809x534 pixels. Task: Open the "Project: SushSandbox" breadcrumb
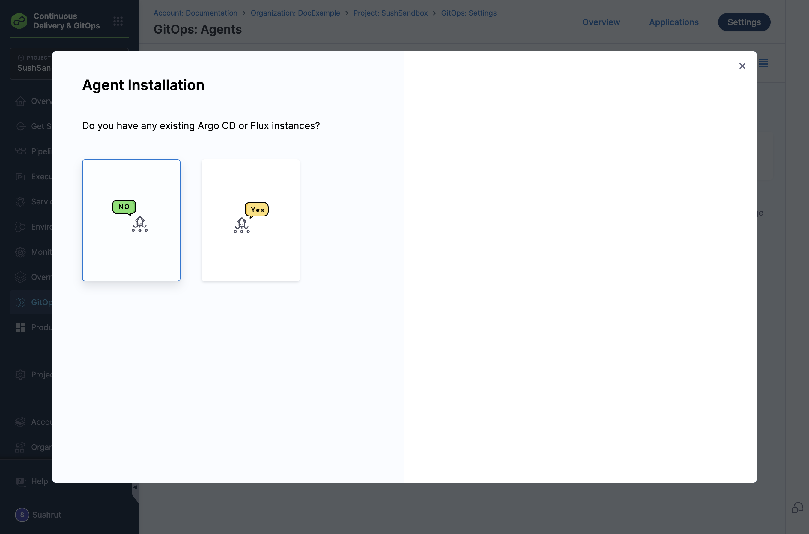(390, 13)
